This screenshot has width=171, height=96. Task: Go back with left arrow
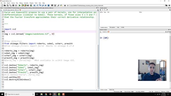(65, 5)
